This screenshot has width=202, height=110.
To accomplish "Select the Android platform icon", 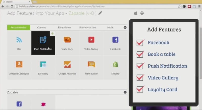I will [x=142, y=13].
